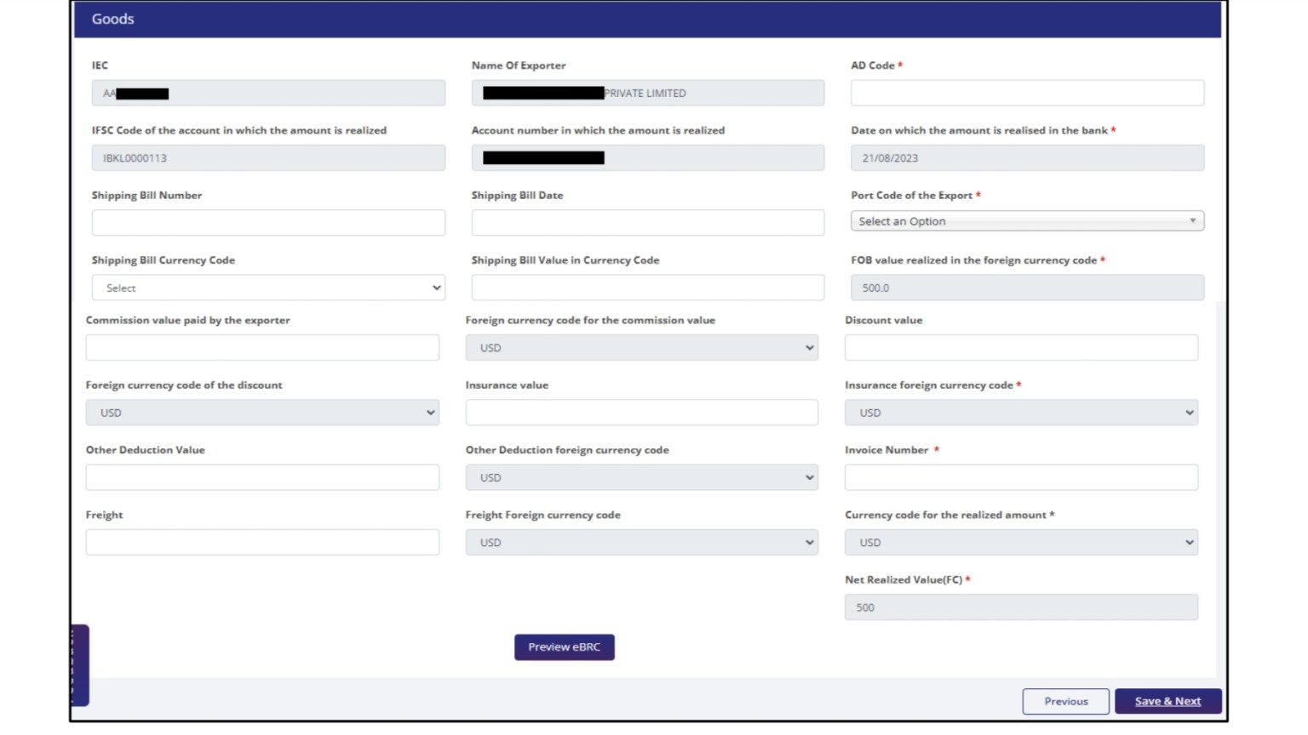Select the Goods section header

(x=112, y=19)
